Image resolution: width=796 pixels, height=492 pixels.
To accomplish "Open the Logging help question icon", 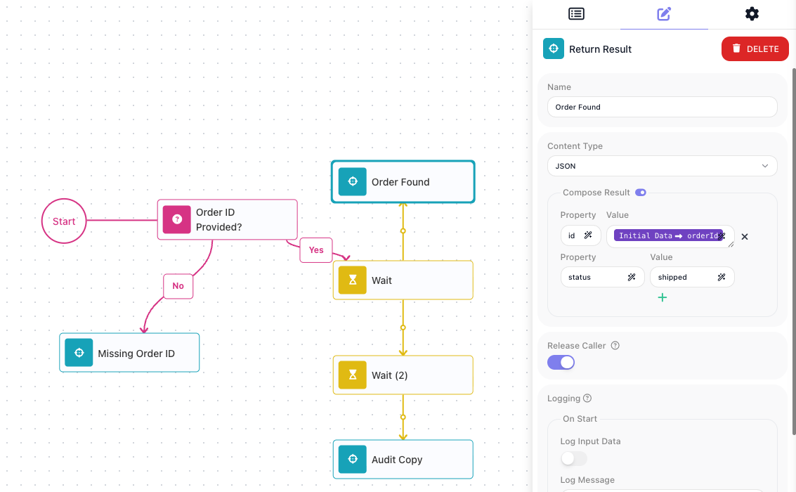I will 587,398.
